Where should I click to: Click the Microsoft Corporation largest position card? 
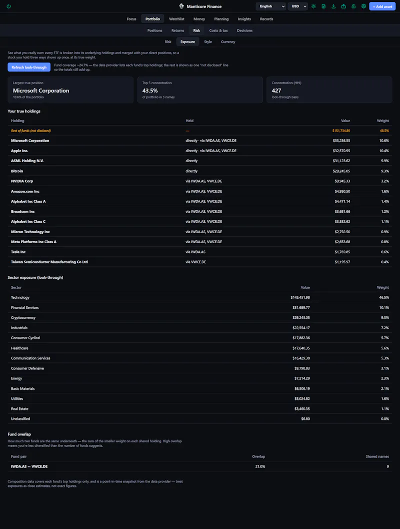(70, 90)
